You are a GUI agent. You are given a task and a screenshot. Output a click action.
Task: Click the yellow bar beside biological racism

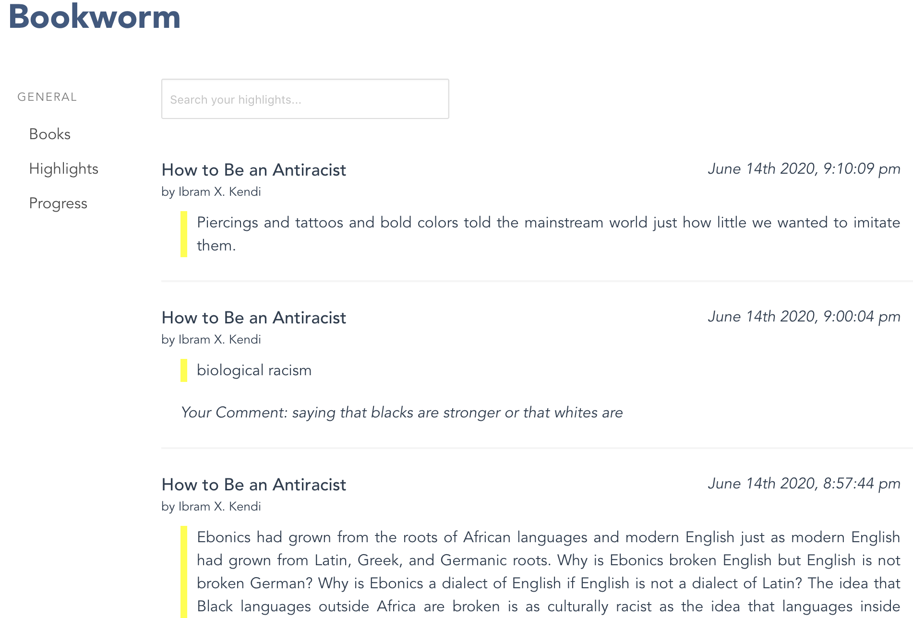point(184,370)
